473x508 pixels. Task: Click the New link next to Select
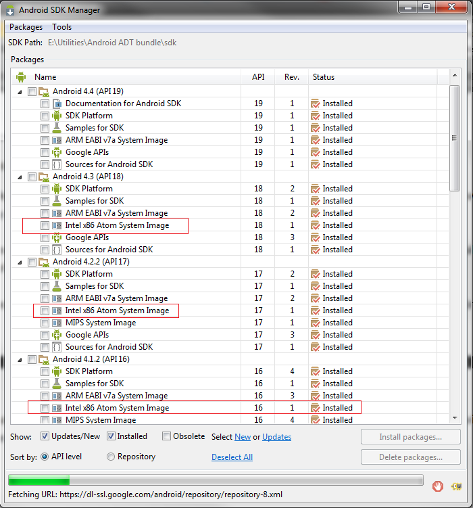tap(243, 437)
